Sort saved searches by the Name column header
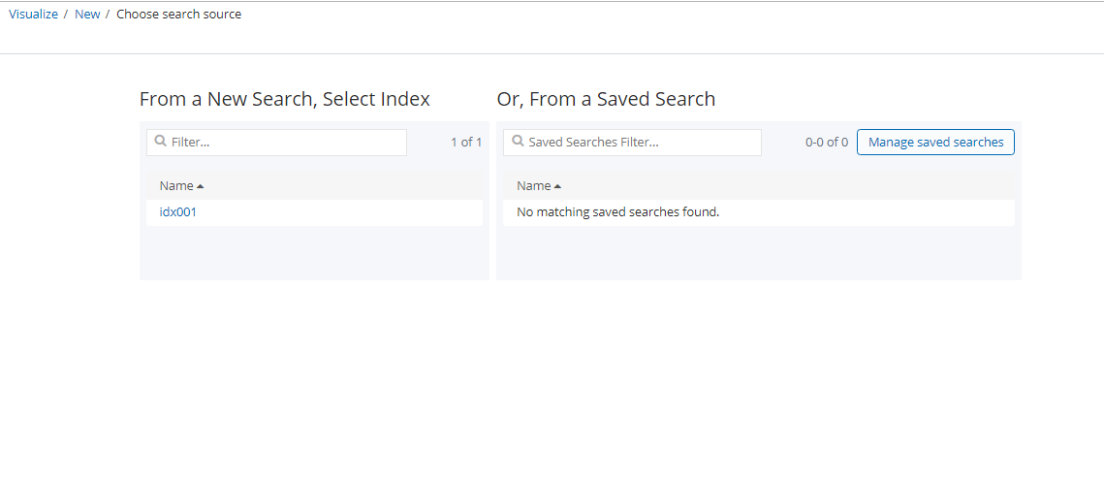Viewport: 1104px width, 483px height. [x=533, y=185]
